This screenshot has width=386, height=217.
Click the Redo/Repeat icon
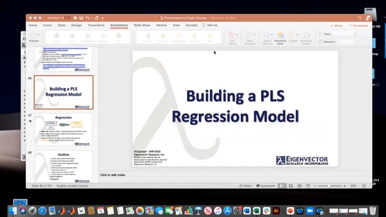tap(96, 18)
